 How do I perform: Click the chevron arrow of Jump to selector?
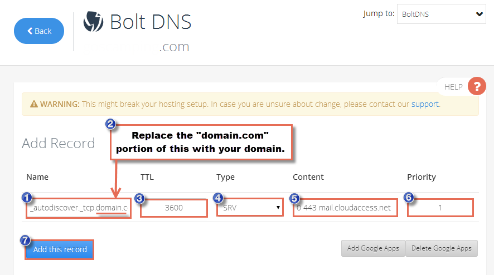coord(480,14)
